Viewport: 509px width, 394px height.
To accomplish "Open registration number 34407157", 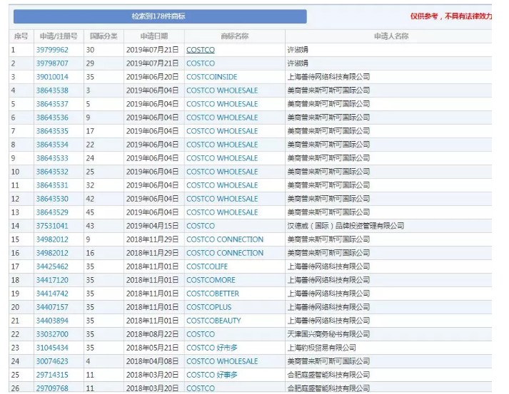I will pyautogui.click(x=52, y=307).
